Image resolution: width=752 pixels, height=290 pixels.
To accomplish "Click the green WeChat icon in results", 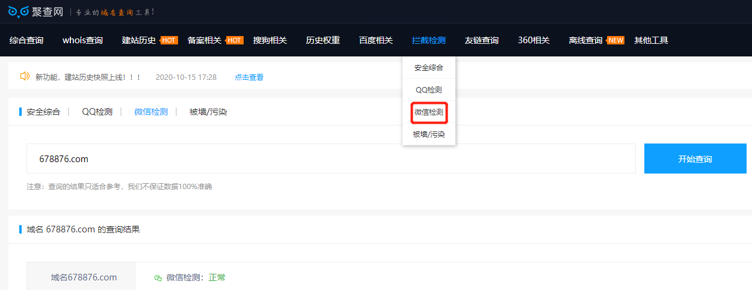I will pos(158,277).
